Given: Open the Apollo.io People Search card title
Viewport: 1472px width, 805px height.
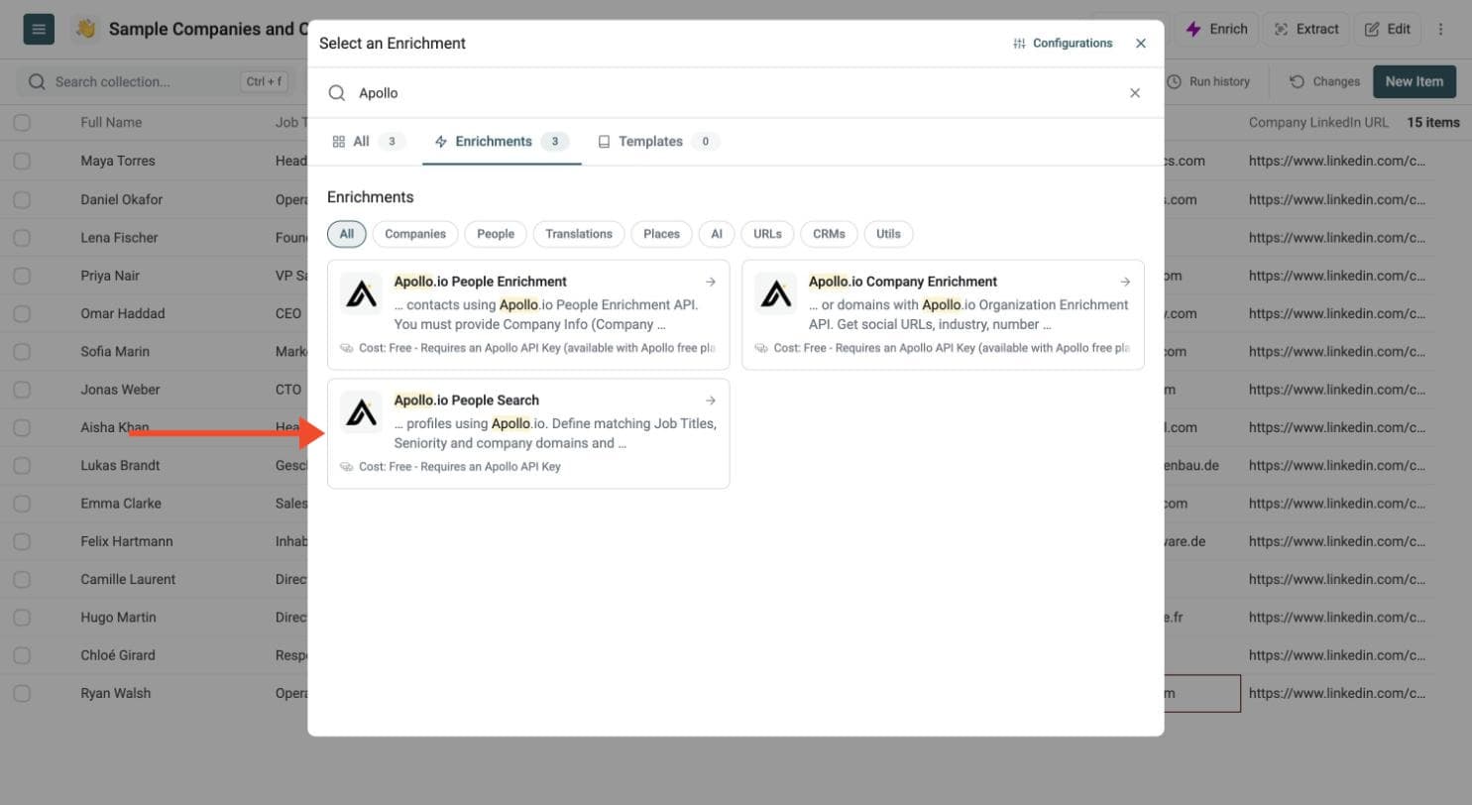Looking at the screenshot, I should click(x=467, y=401).
